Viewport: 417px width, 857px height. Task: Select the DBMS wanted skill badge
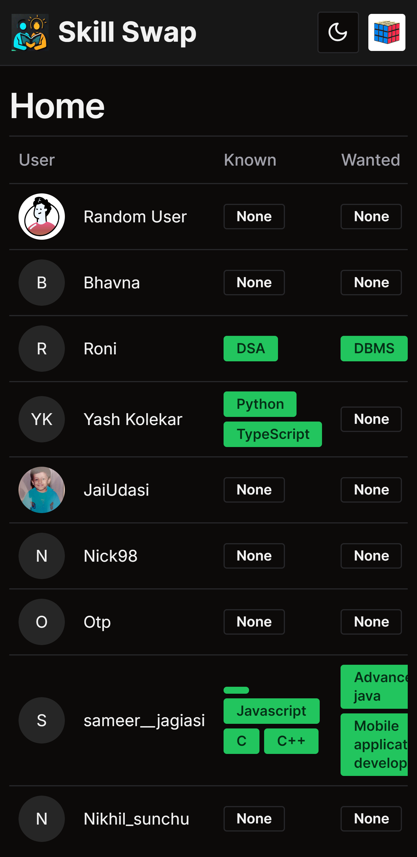pos(374,348)
